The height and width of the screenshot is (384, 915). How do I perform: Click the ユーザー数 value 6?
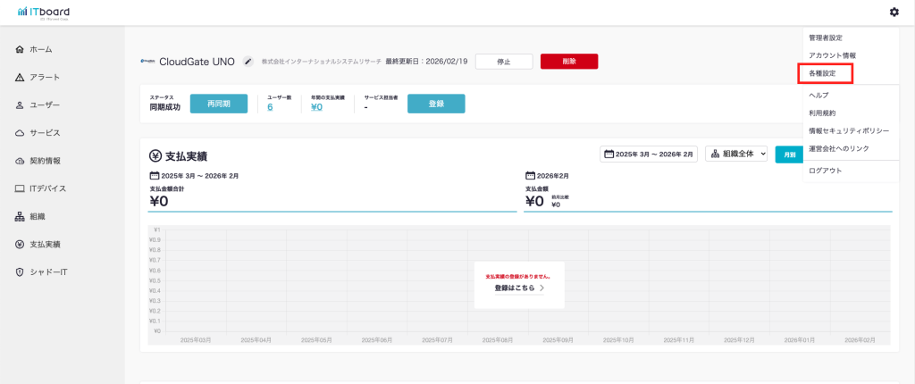(x=270, y=108)
